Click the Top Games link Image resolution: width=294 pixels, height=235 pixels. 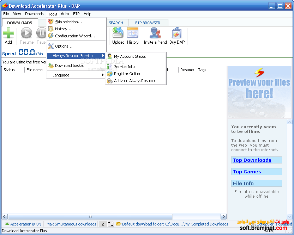(247, 172)
